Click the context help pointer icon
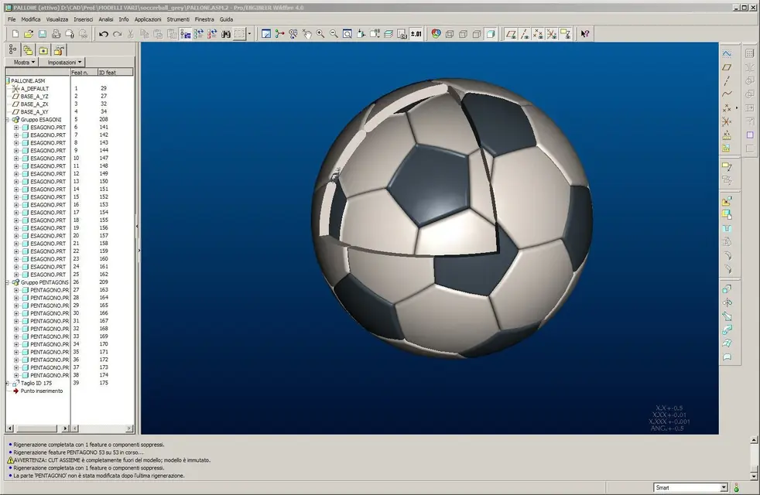Screen dimensions: 760x495 585,34
